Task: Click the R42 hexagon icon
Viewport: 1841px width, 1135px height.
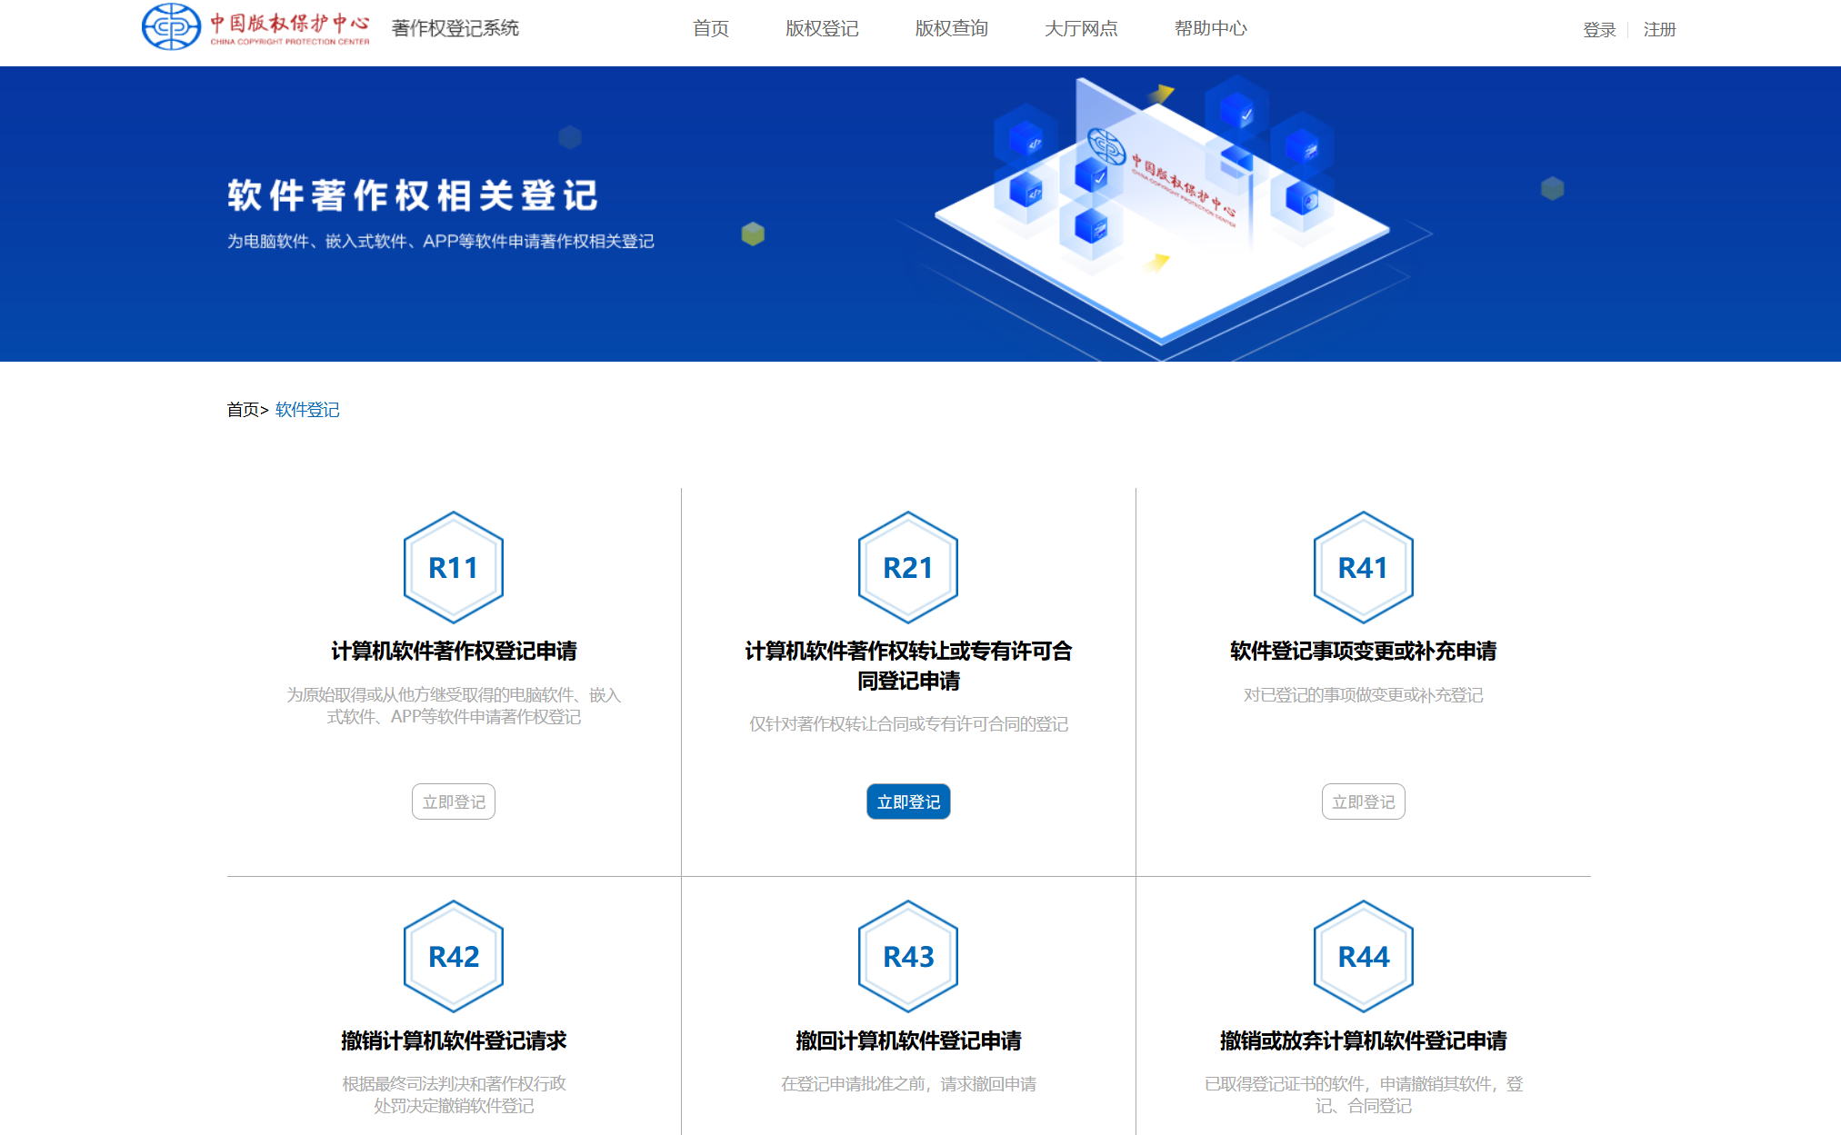Action: click(453, 956)
